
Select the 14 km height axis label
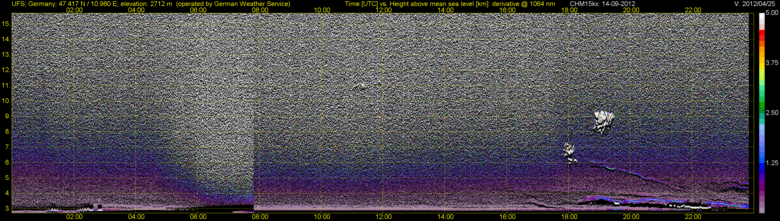point(6,39)
